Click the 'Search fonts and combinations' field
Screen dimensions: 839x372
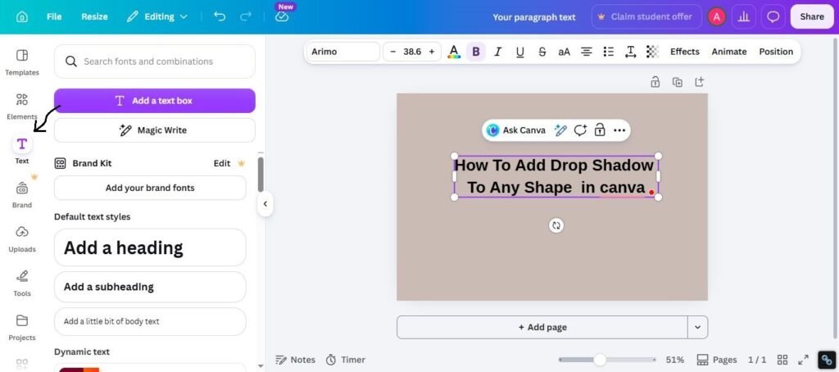155,61
